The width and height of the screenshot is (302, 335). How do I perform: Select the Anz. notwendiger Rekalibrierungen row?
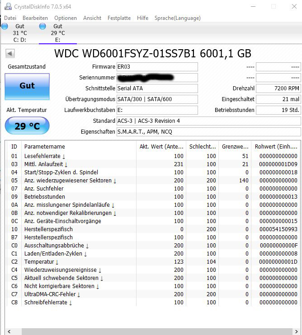(153, 213)
